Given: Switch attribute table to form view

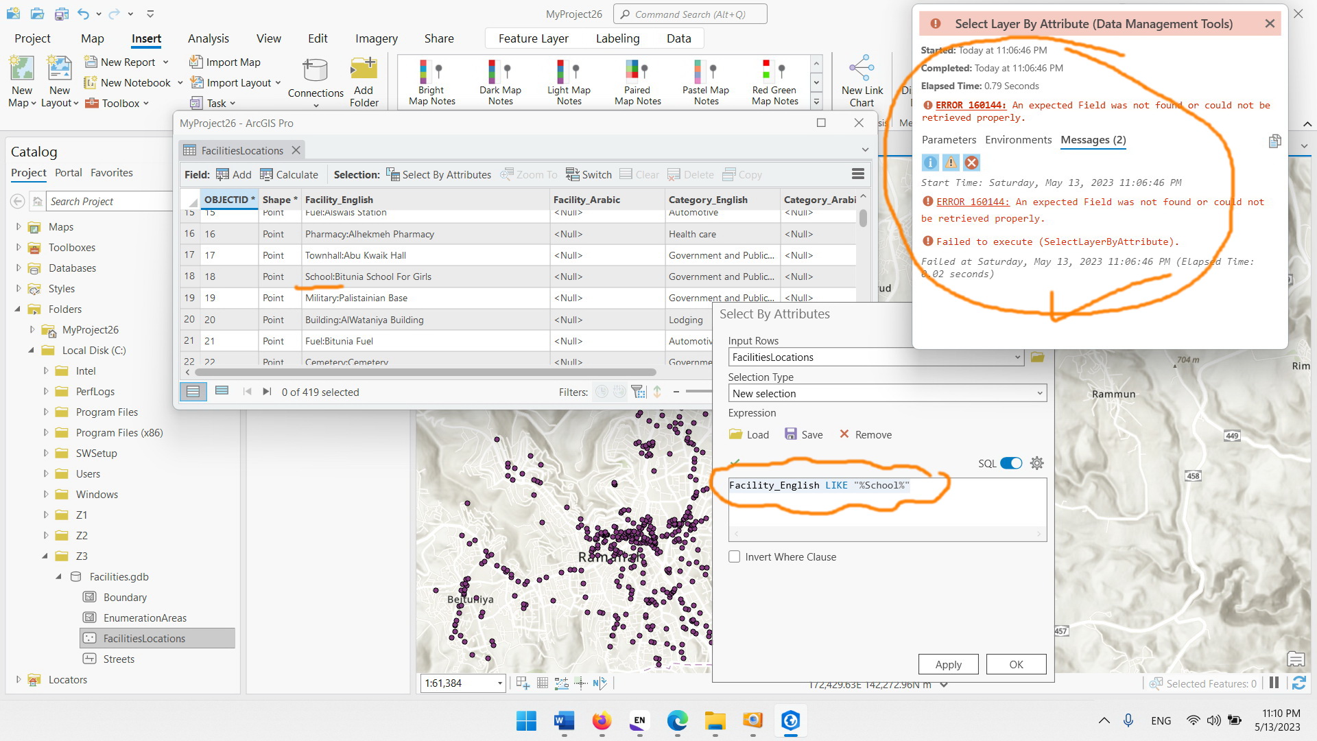Looking at the screenshot, I should pyautogui.click(x=221, y=391).
